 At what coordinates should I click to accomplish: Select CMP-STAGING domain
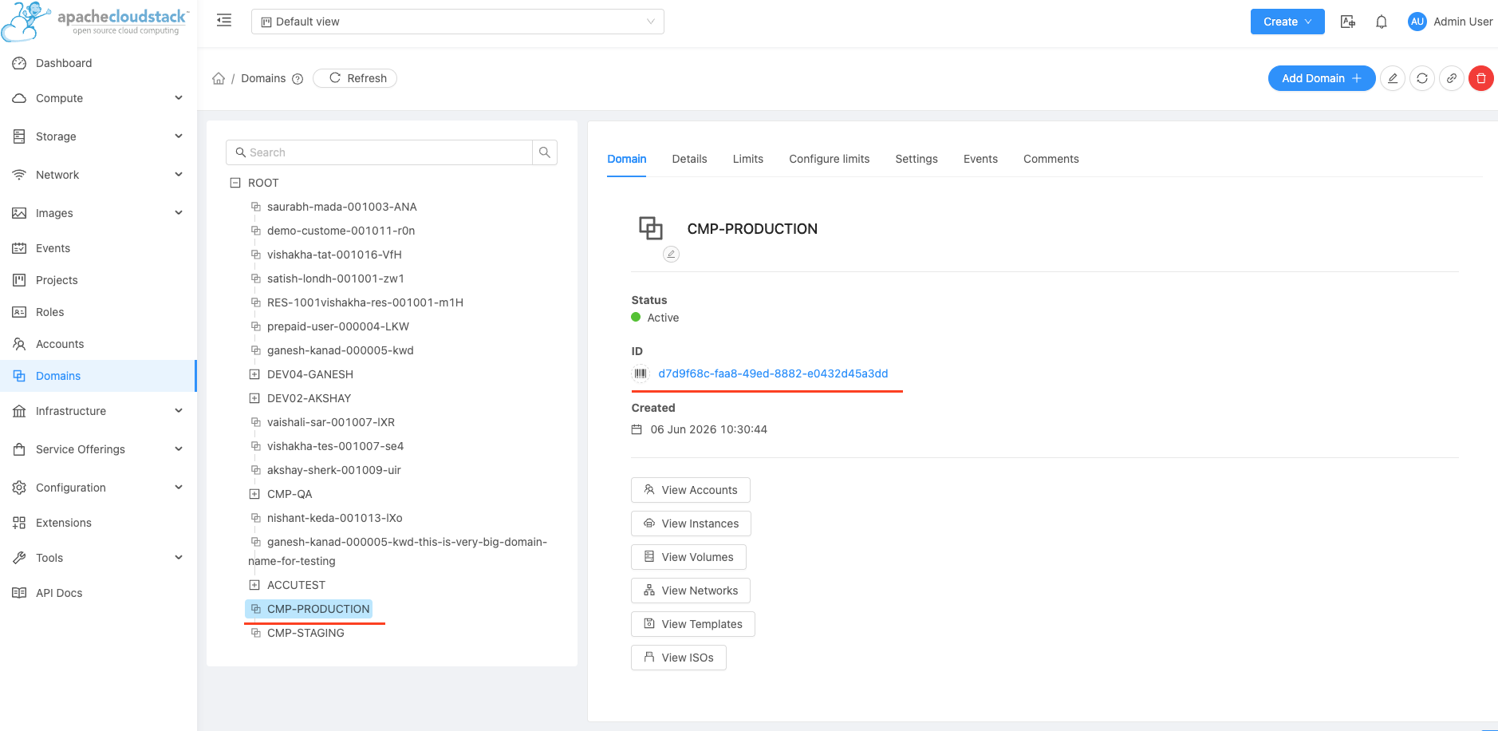tap(306, 633)
